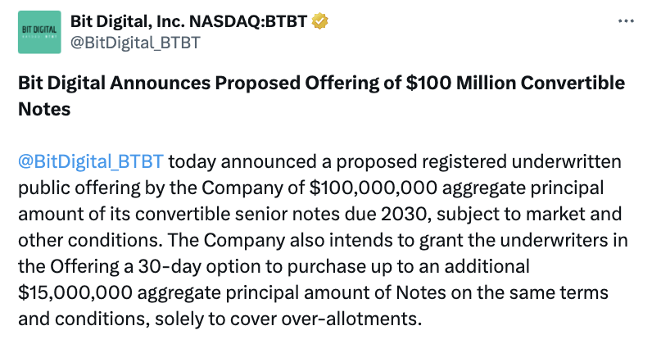Click the bold headline about Proposed Offering
This screenshot has height=344, width=652.
321,96
